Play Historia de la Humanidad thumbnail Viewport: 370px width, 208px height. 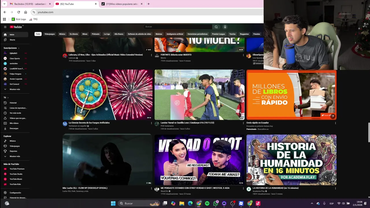[x=291, y=160]
